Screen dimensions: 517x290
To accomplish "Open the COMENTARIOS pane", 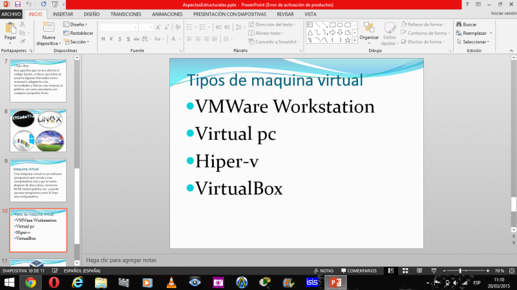I will (359, 271).
